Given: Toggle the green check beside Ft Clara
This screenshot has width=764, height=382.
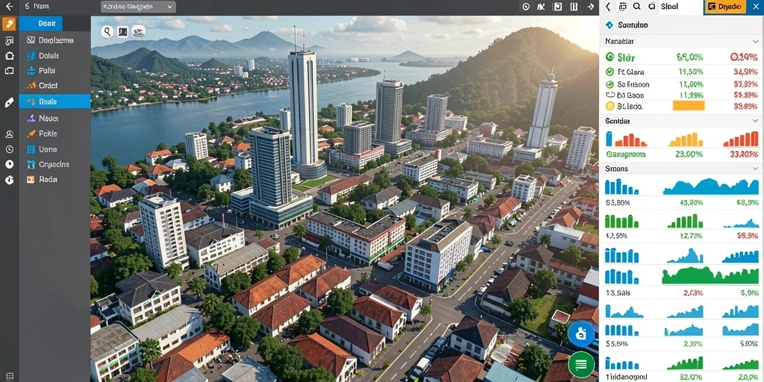Looking at the screenshot, I should point(609,72).
